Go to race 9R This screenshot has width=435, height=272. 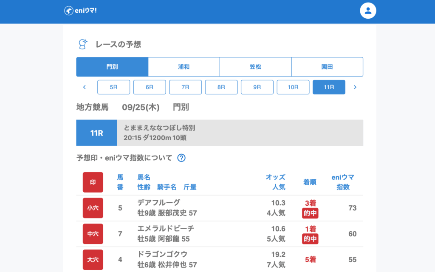[x=257, y=87]
